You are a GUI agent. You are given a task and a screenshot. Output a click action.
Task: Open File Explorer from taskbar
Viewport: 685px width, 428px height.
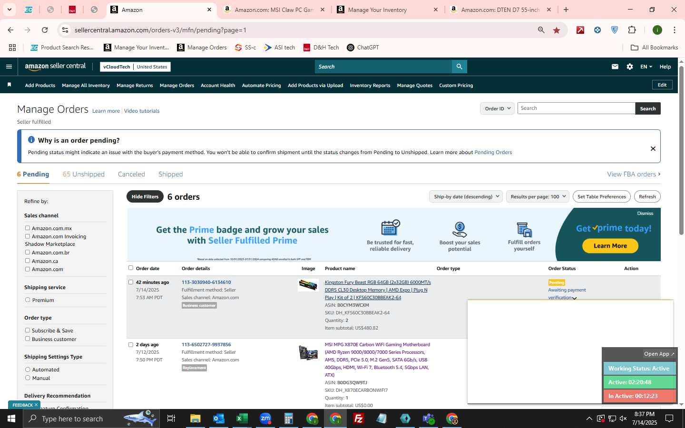click(196, 418)
